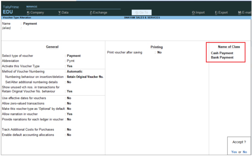This screenshot has height=156, width=252.
Task: Toggle Use effective dates for vouchers value
Action: 69,98
